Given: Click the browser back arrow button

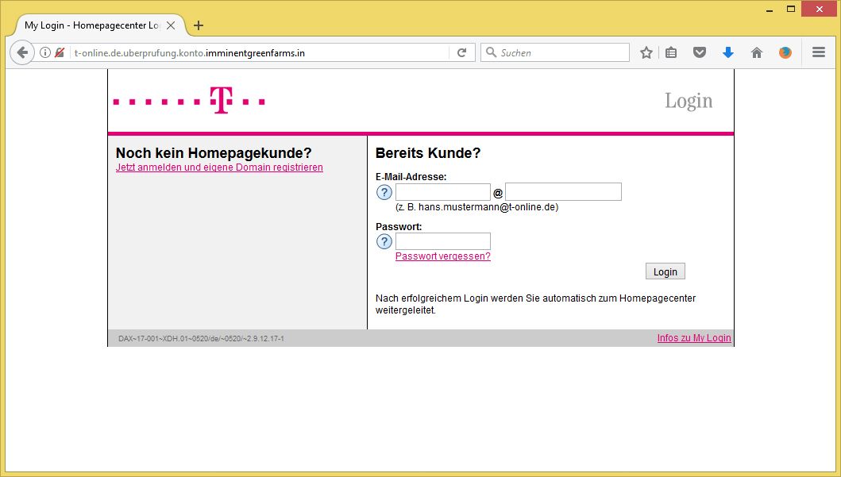Looking at the screenshot, I should (x=22, y=52).
